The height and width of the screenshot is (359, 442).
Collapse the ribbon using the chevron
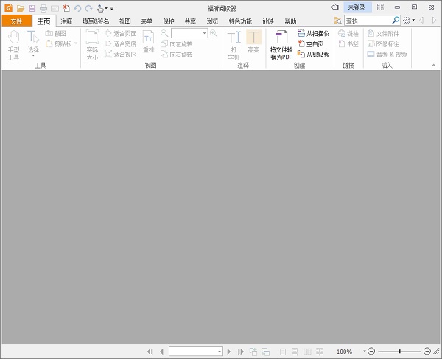click(x=433, y=65)
